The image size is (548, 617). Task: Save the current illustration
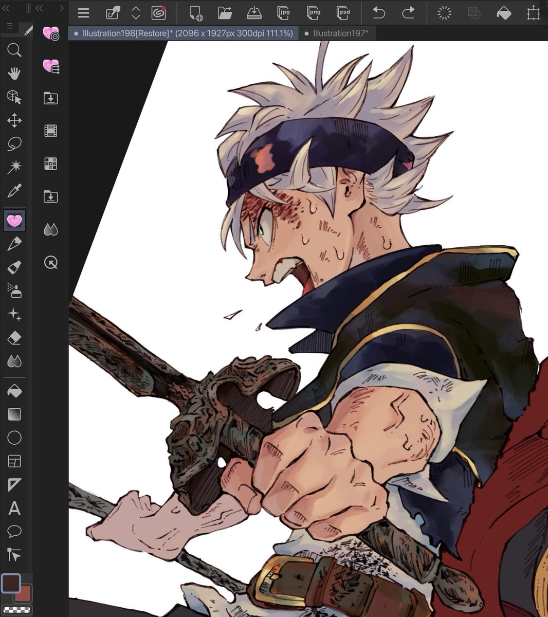coord(254,13)
